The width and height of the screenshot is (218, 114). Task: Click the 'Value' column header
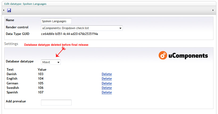coord(42,70)
